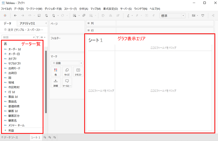
Task: Click the pause auto updates icon
Action: tap(53, 15)
